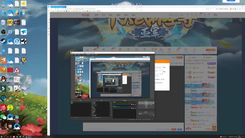Open settings gear of first mixer channel
This screenshot has height=138, width=245.
click(135, 105)
